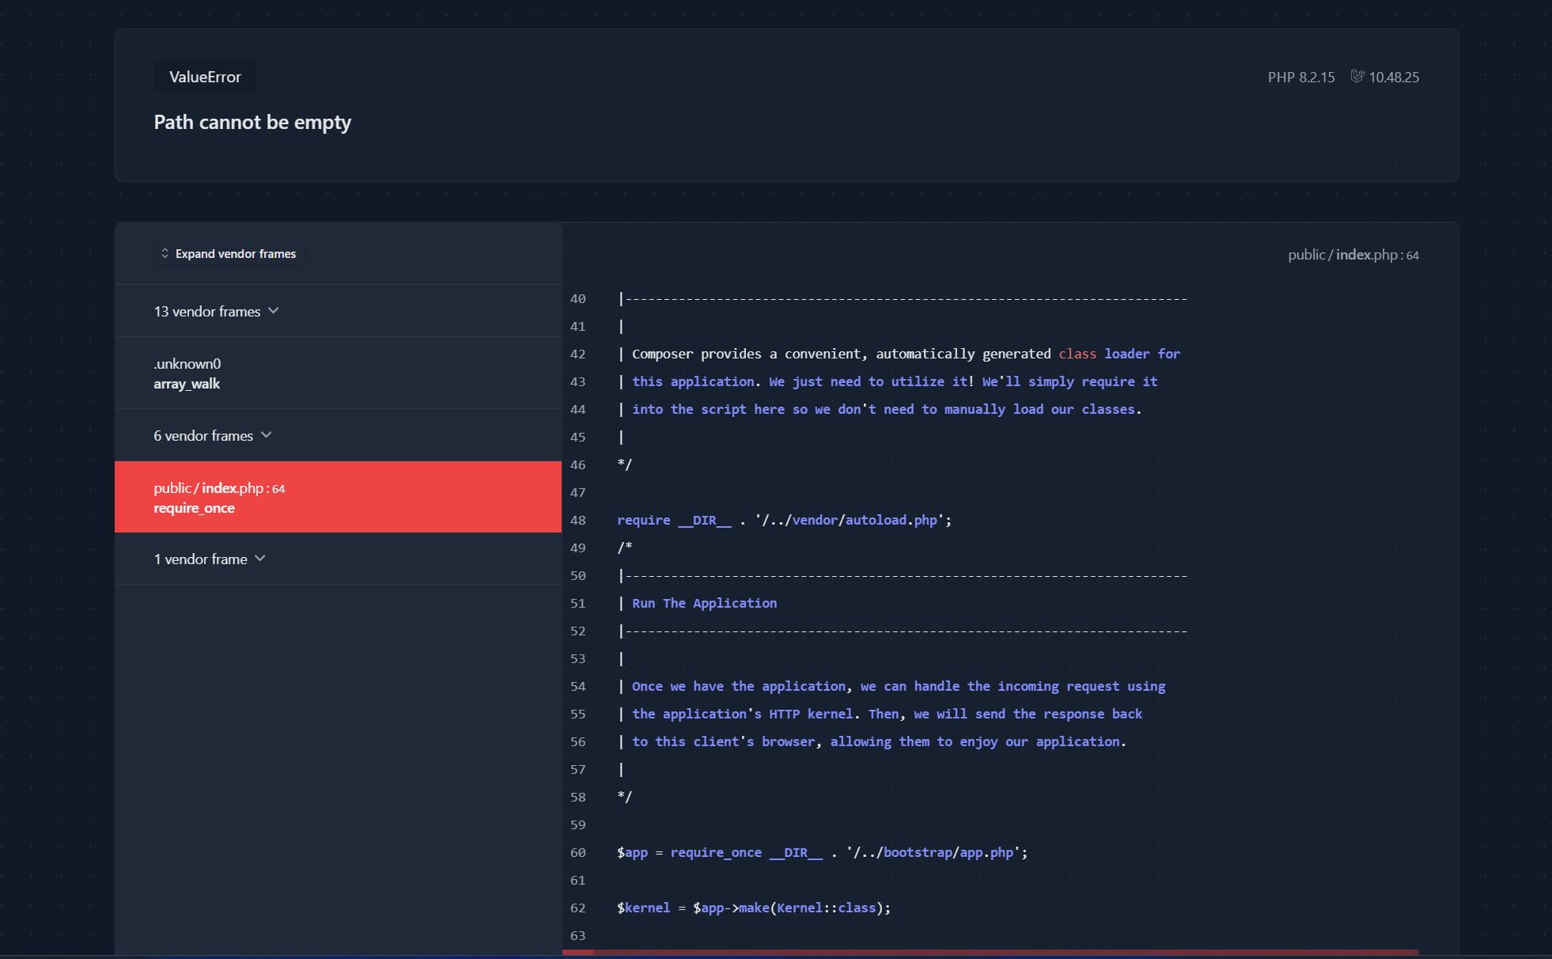
Task: Click the Laravel 10.48.25 version text
Action: coord(1394,77)
